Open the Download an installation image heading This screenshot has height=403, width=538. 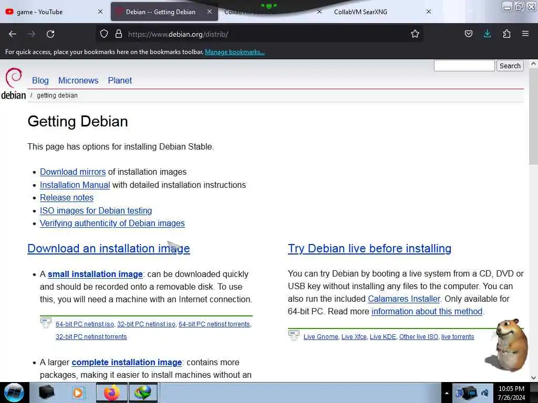coord(108,248)
